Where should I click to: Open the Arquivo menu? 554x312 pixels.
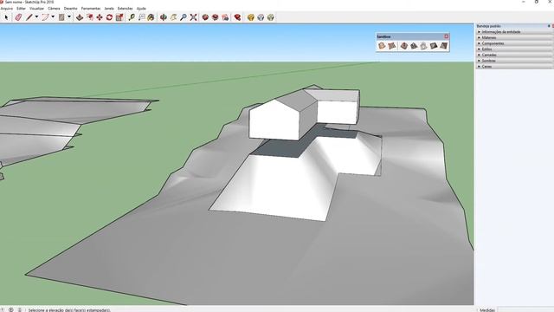coord(7,9)
